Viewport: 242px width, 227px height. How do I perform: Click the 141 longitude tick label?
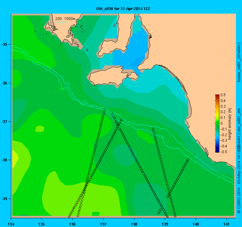(x=227, y=224)
